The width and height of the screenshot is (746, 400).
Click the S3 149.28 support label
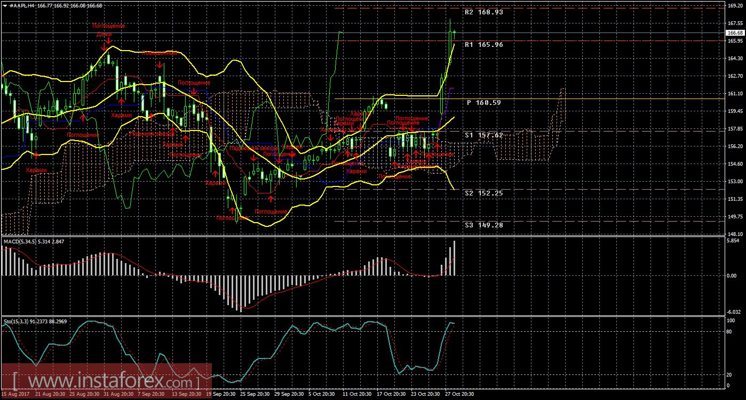click(483, 225)
